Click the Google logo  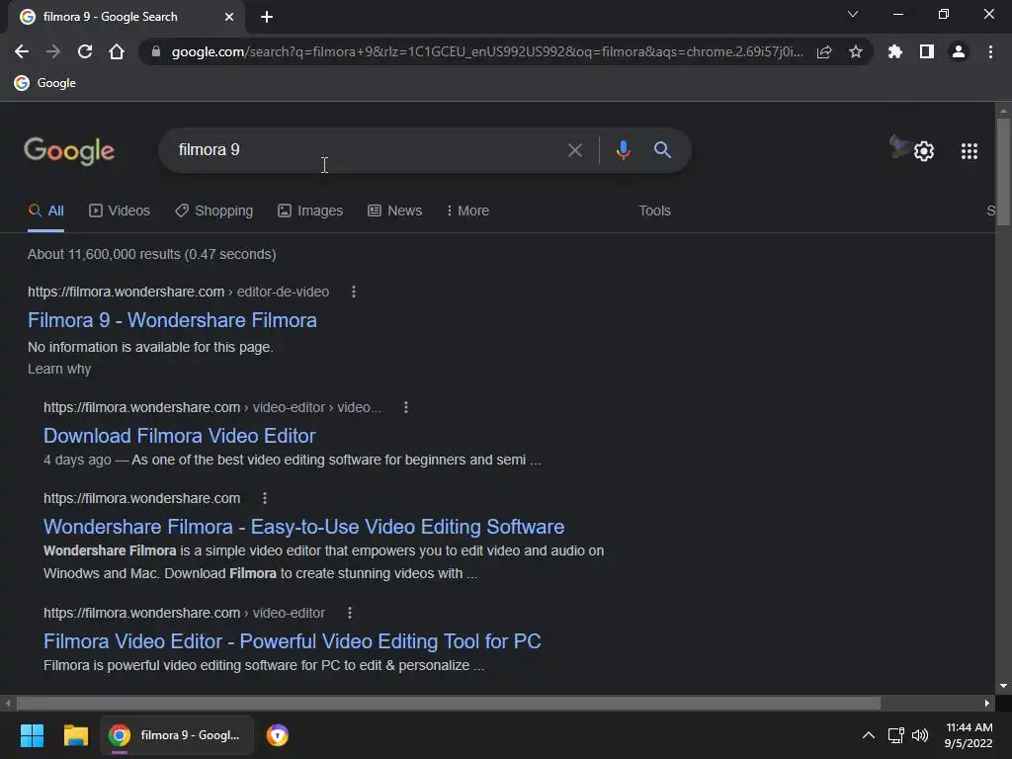point(69,150)
